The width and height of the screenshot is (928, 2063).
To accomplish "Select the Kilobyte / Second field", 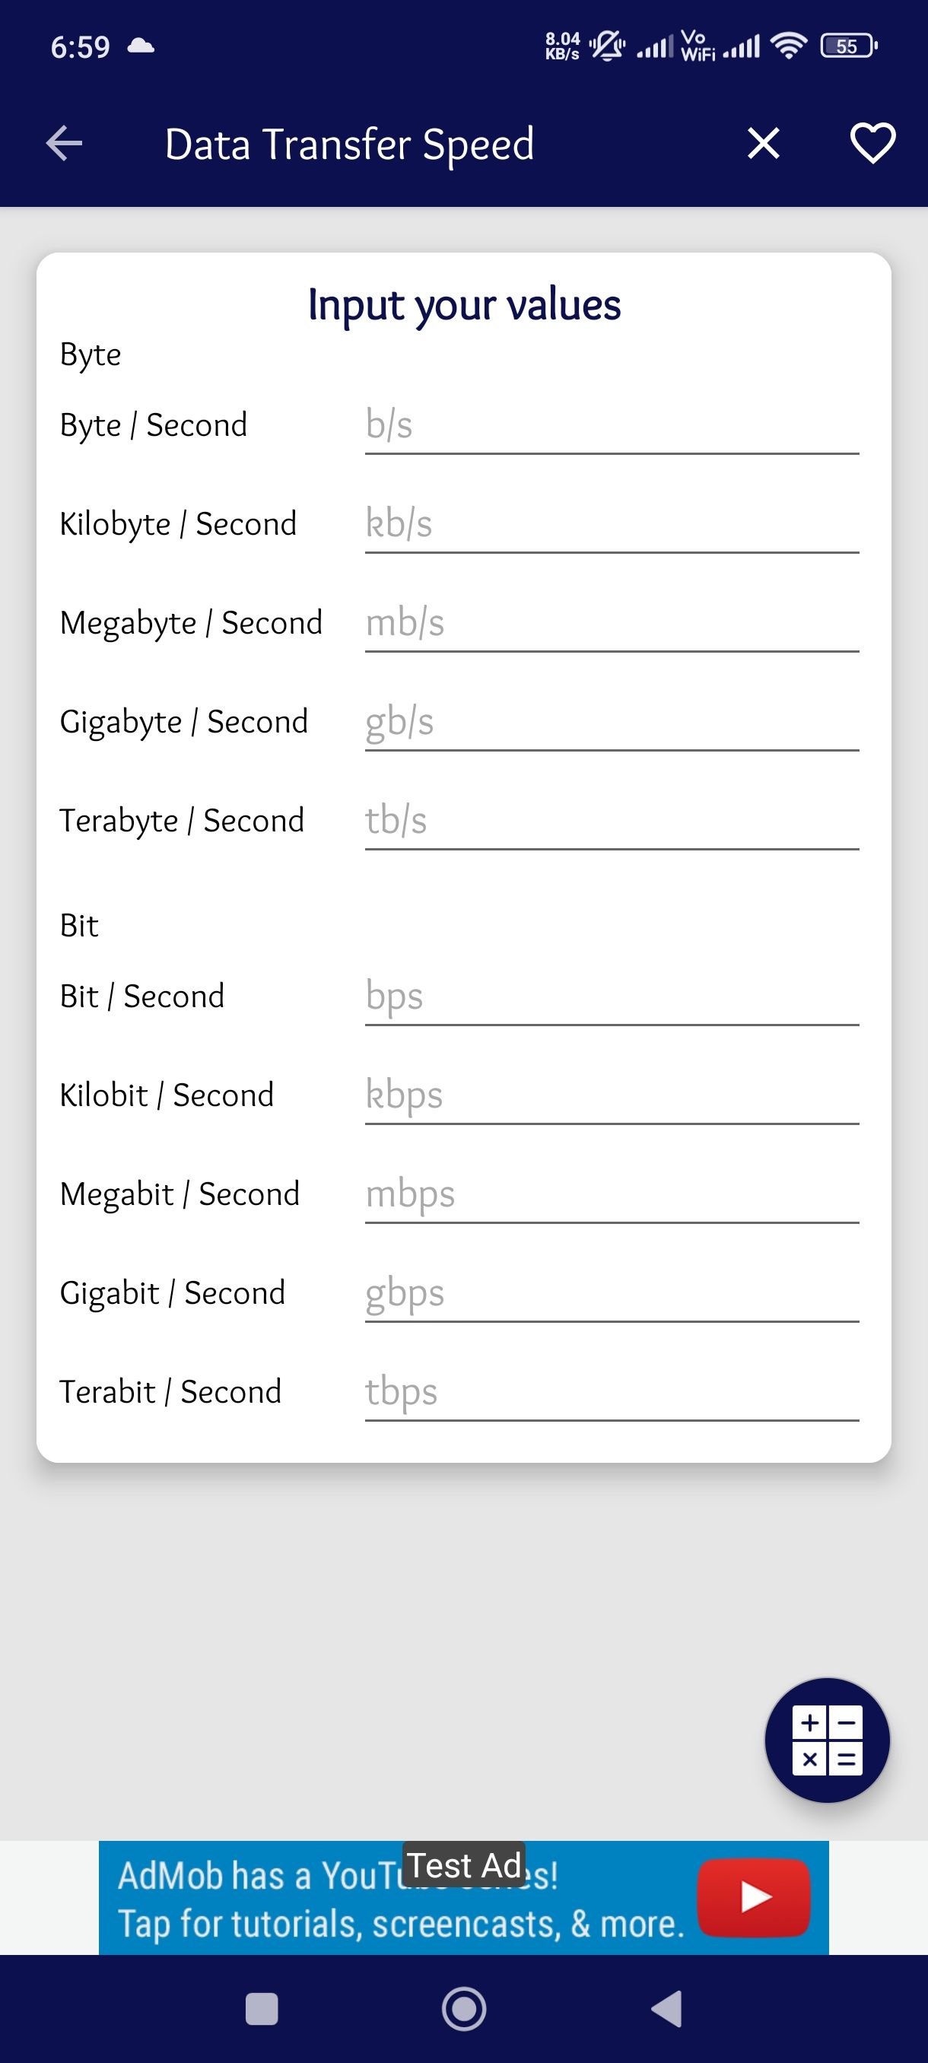I will (611, 525).
